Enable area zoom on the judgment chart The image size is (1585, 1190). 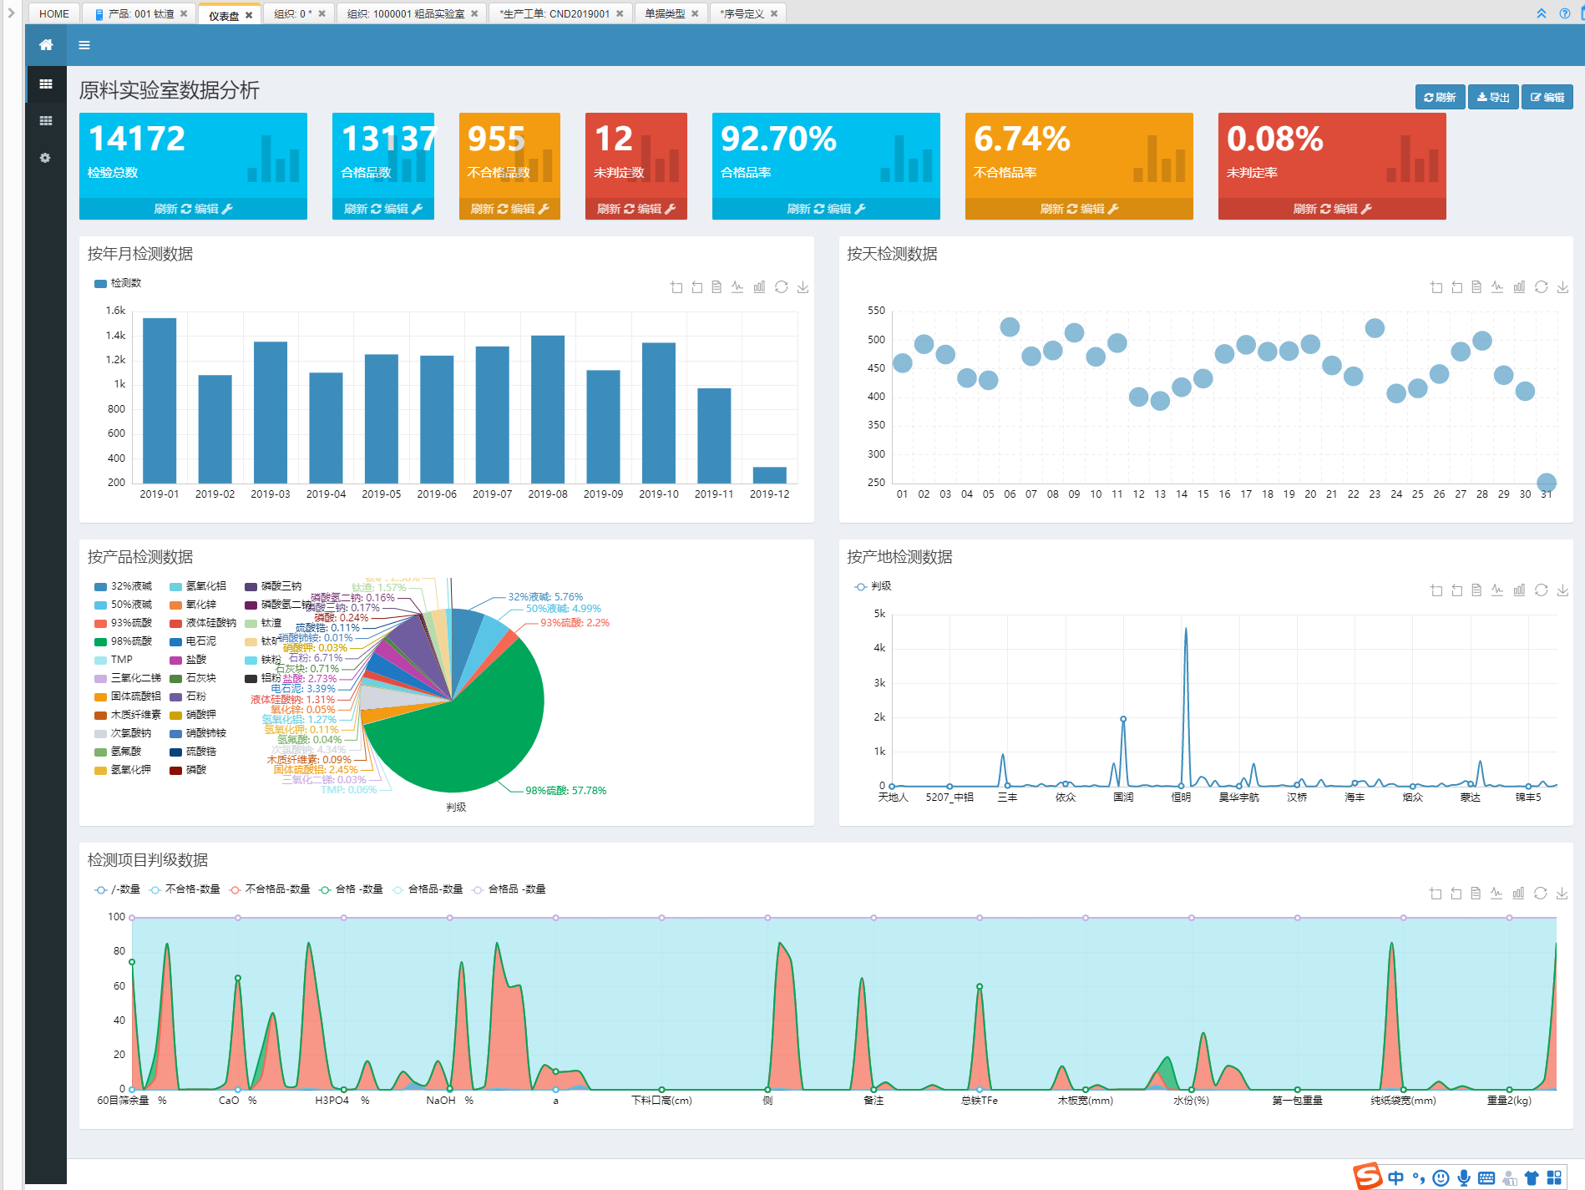tap(1436, 894)
